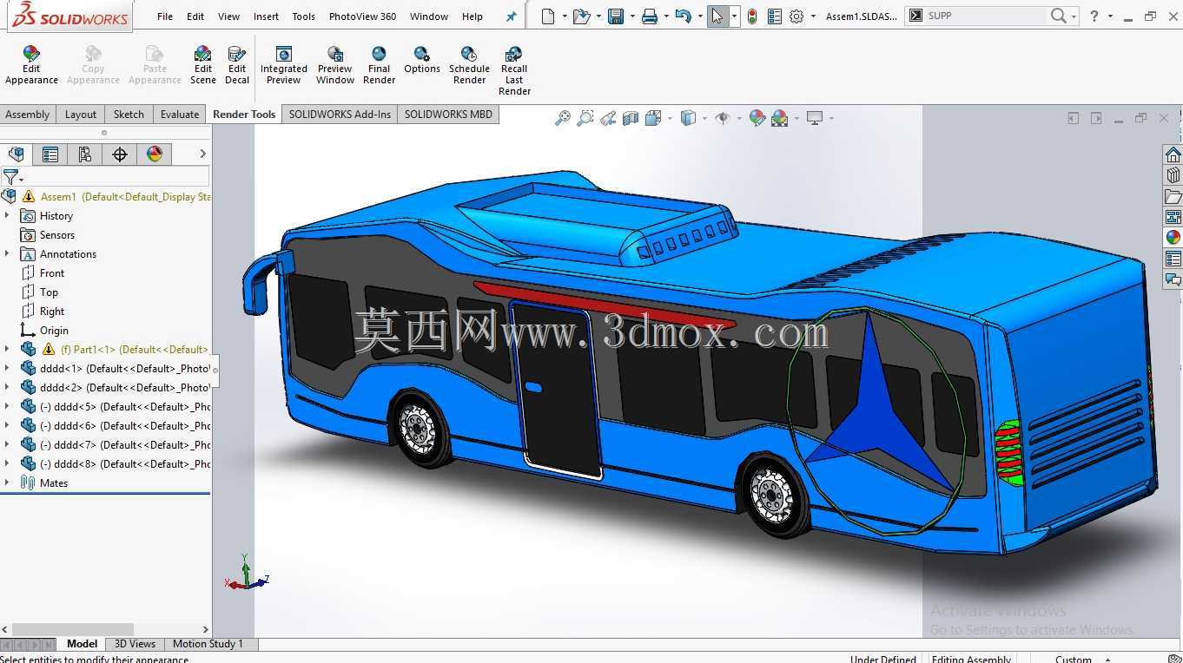Toggle the Section View

click(x=631, y=118)
